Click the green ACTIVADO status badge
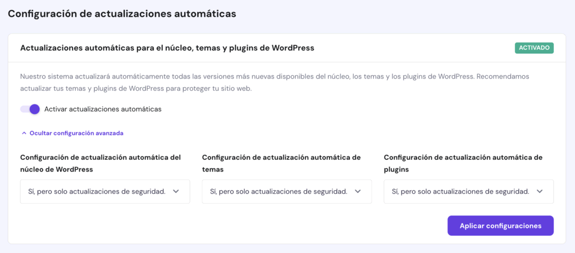The height and width of the screenshot is (253, 575). pyautogui.click(x=534, y=48)
